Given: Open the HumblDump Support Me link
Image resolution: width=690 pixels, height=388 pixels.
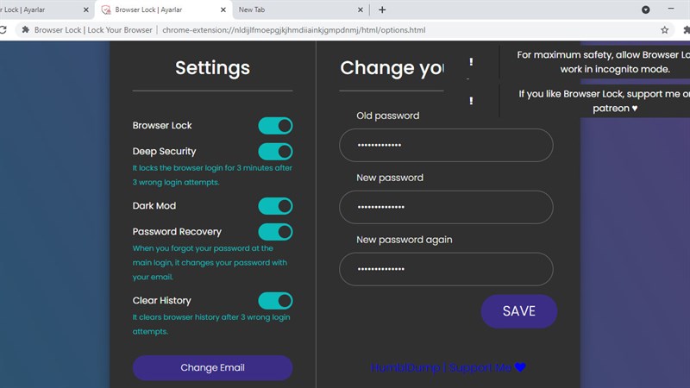Looking at the screenshot, I should coord(448,367).
